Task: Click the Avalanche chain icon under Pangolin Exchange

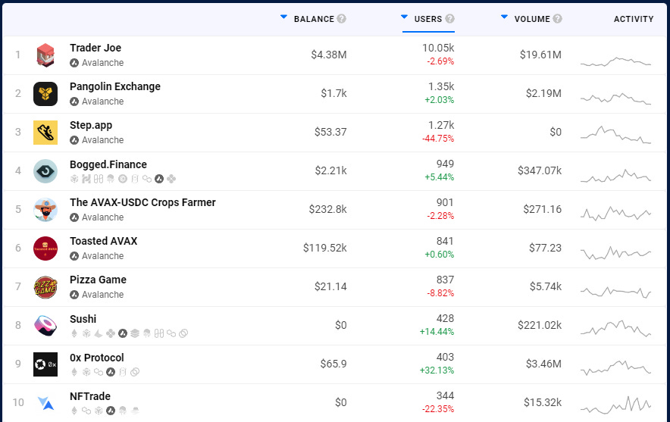Action: pos(74,102)
